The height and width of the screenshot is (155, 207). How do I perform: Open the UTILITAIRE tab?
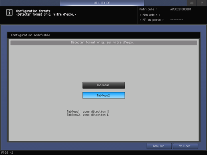[x=102, y=3]
